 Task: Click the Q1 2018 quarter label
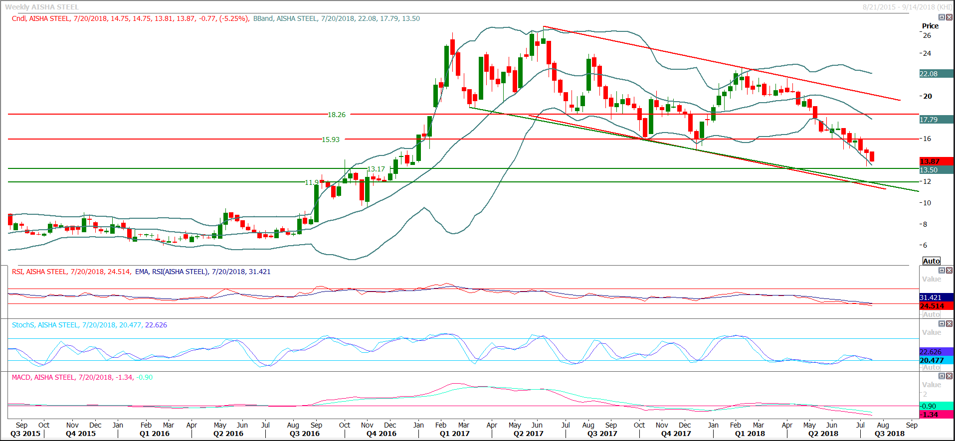(750, 434)
